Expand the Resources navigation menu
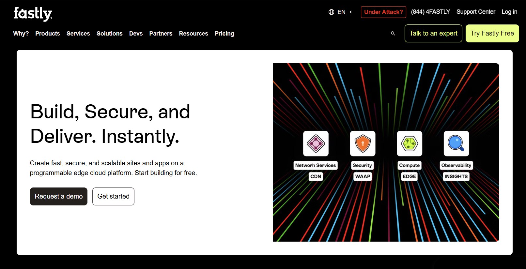 point(193,34)
